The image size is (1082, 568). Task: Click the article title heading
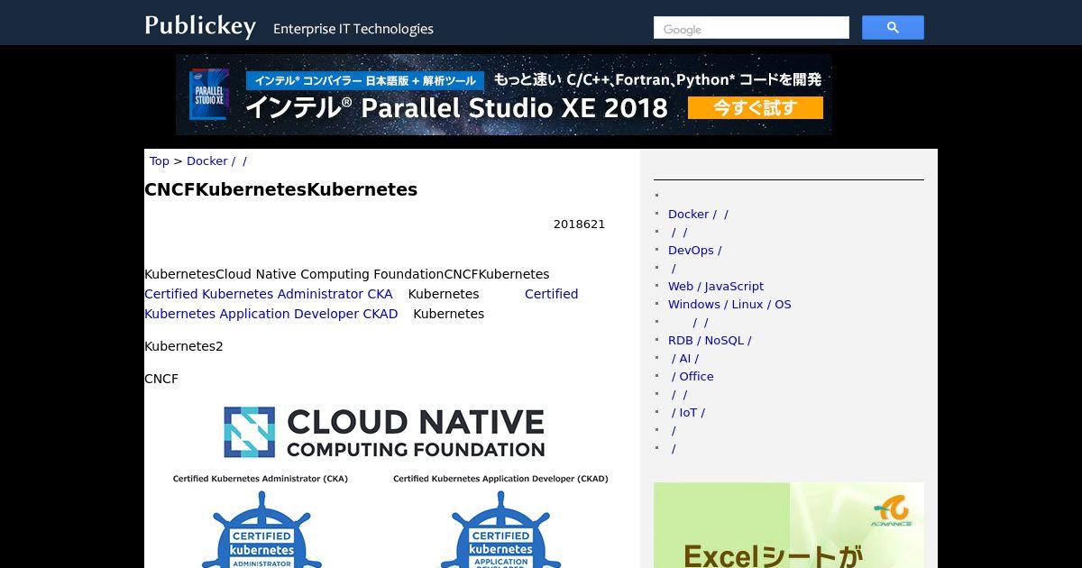[x=281, y=189]
